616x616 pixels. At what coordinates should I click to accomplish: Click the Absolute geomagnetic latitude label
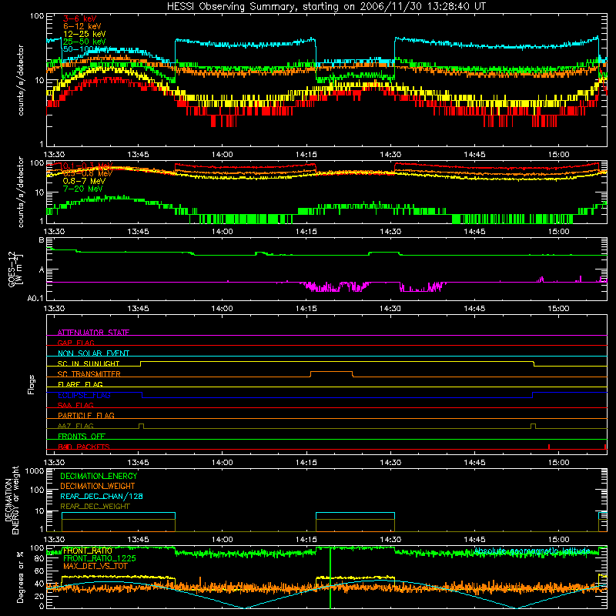click(532, 551)
